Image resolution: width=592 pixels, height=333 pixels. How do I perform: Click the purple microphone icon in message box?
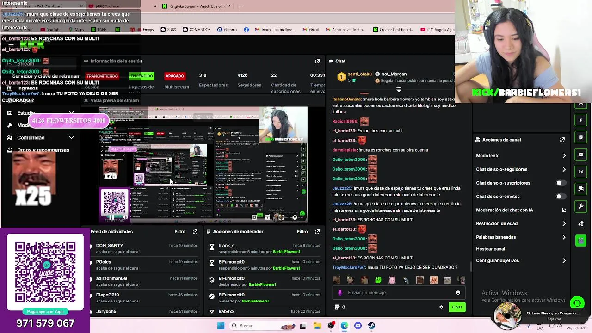point(340,292)
